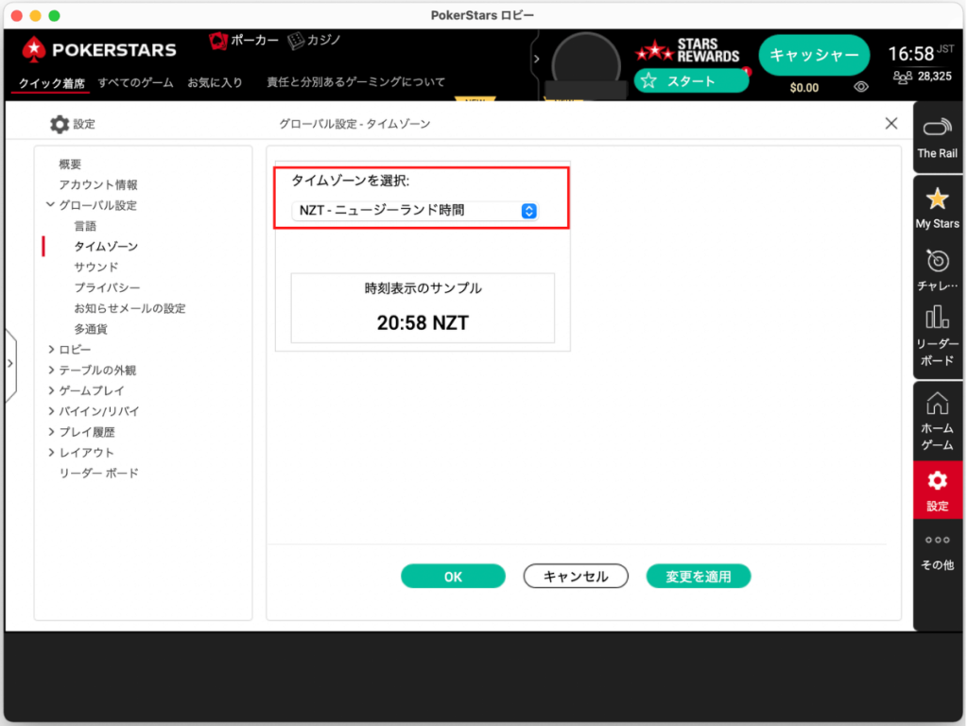Click the $0.00 balance amount
968x726 pixels.
[x=804, y=88]
